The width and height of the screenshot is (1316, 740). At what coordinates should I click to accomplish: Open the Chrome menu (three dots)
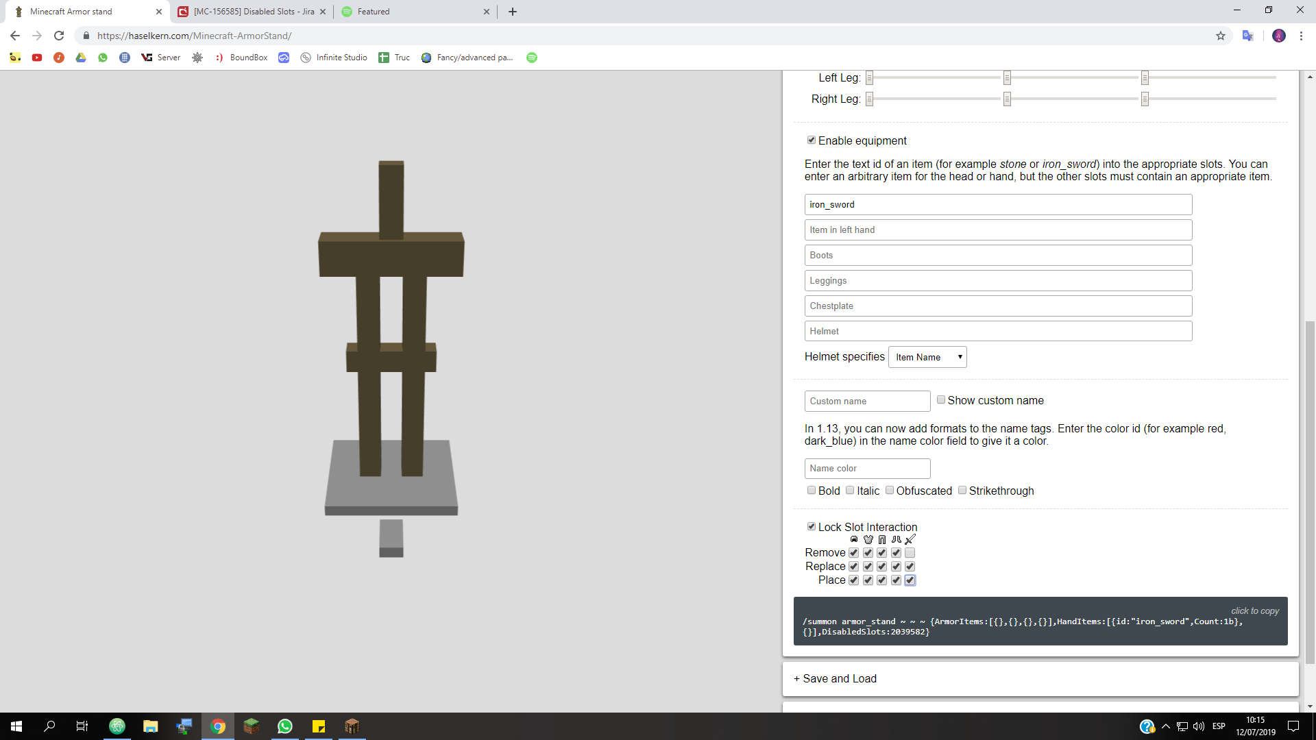pyautogui.click(x=1301, y=36)
